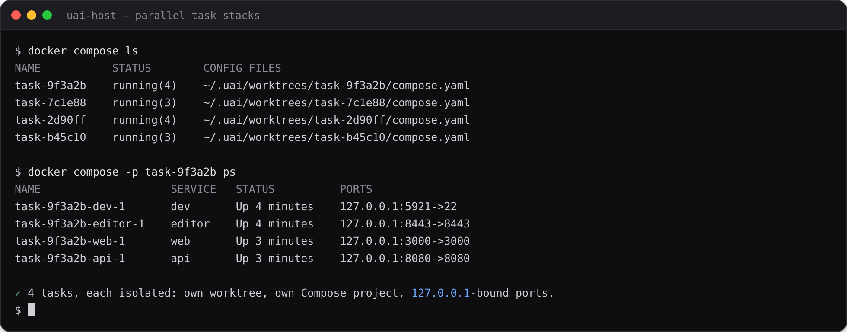847x332 pixels.
Task: Select container name 'task-9f3a2b-api-1'
Action: (70, 259)
